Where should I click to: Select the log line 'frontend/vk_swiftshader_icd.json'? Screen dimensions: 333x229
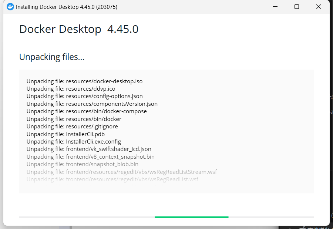89,149
